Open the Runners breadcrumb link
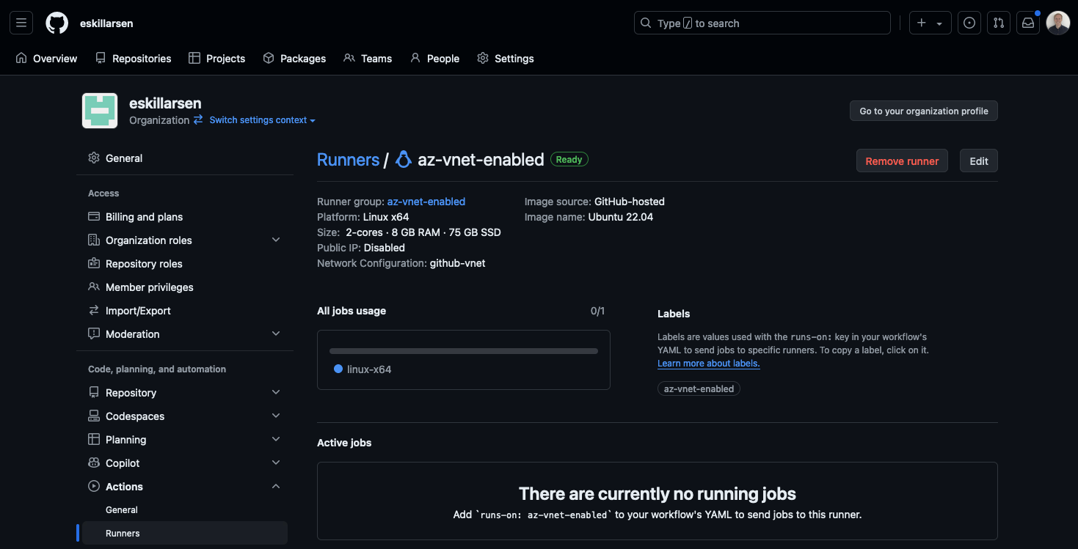The width and height of the screenshot is (1078, 549). (x=348, y=159)
